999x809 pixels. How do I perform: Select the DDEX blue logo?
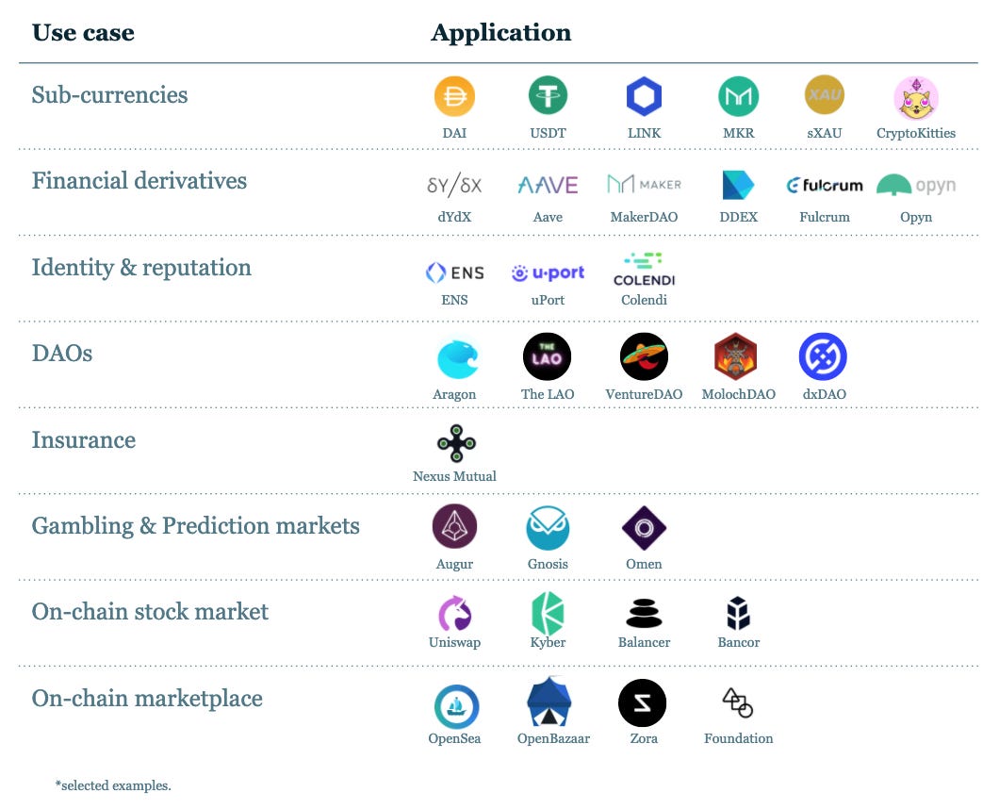[x=738, y=185]
